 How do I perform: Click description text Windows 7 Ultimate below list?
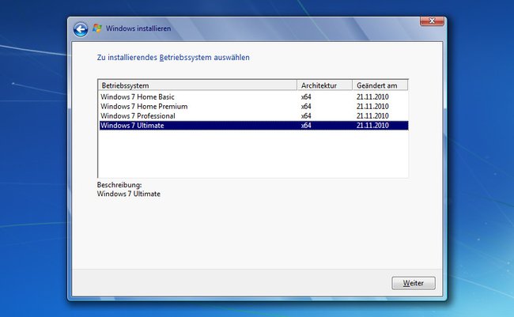click(128, 194)
